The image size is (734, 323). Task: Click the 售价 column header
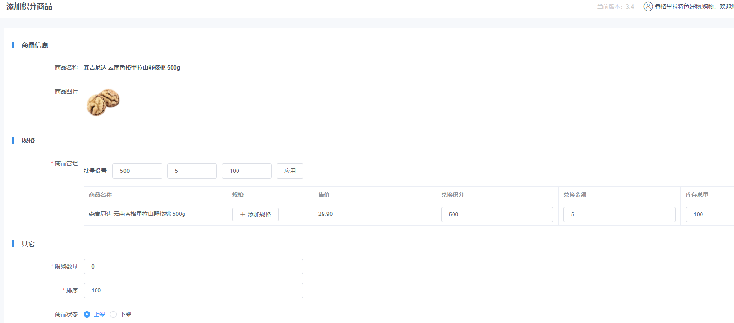pyautogui.click(x=324, y=195)
